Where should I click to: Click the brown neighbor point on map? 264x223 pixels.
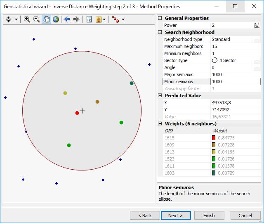click(97, 102)
